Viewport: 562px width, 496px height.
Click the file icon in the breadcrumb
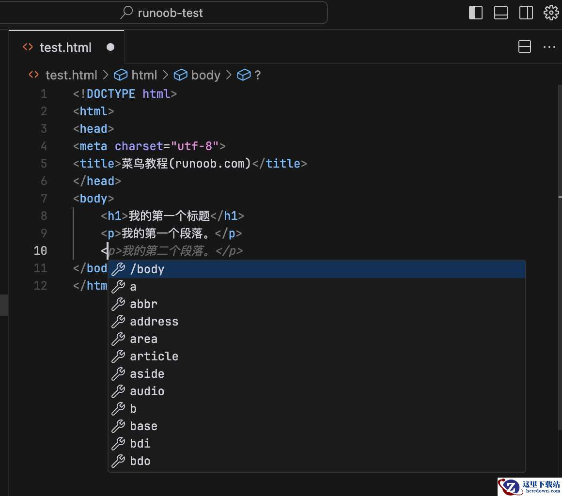[34, 75]
